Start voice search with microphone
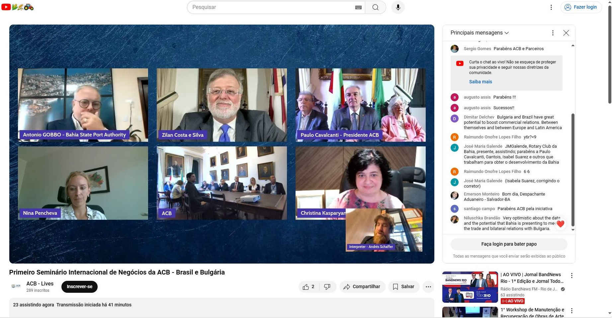 pyautogui.click(x=398, y=7)
